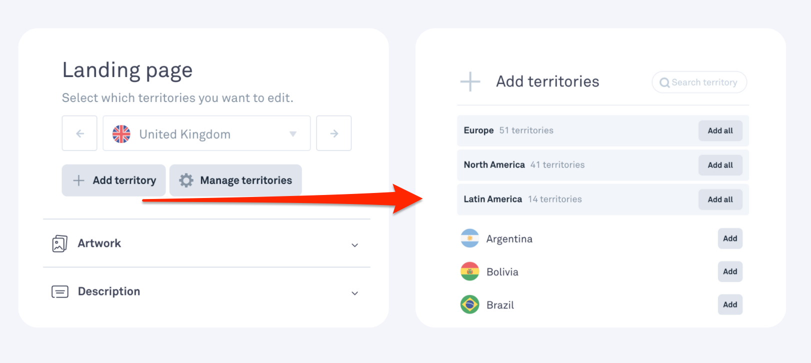The height and width of the screenshot is (363, 811).
Task: Click the previous territory left arrow
Action: [79, 133]
